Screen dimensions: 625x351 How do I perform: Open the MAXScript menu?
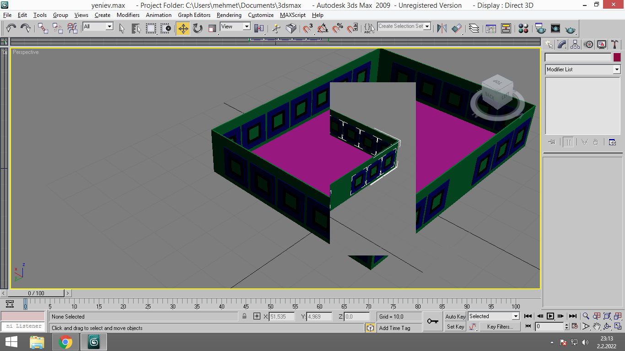coord(293,15)
